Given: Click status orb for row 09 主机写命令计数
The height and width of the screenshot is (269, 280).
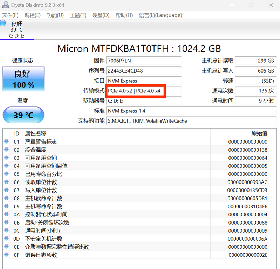Looking at the screenshot, I should click(6, 206).
